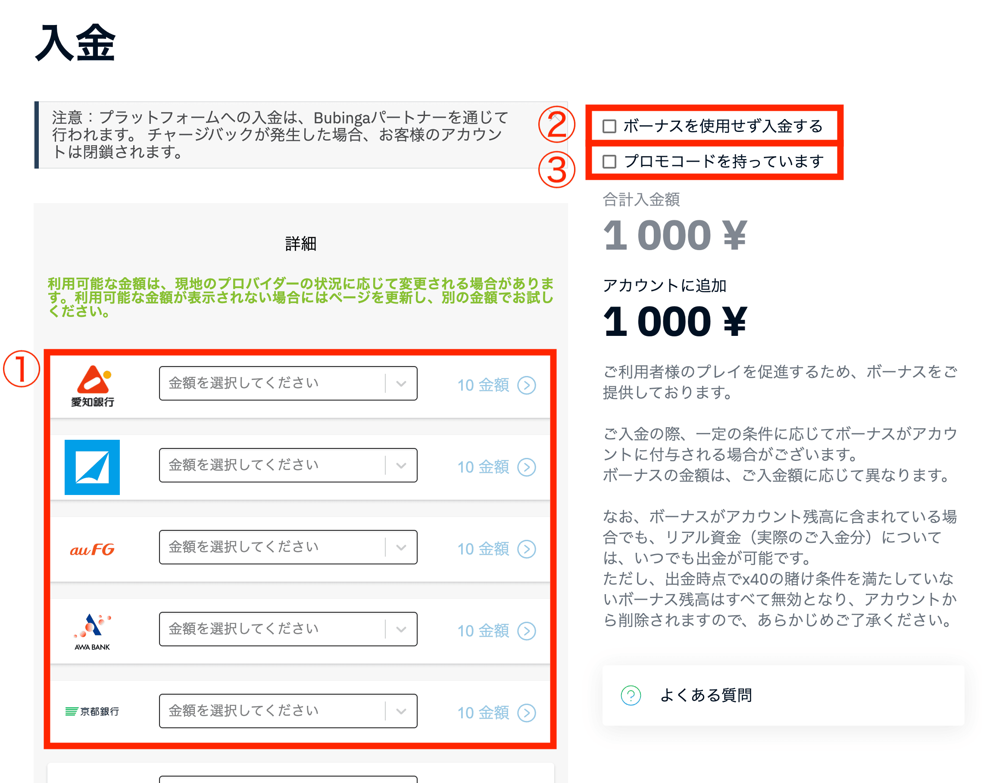Viewport: 993px width, 783px height.
Task: Click the question mark icon beside よくある質問
Action: (x=631, y=695)
